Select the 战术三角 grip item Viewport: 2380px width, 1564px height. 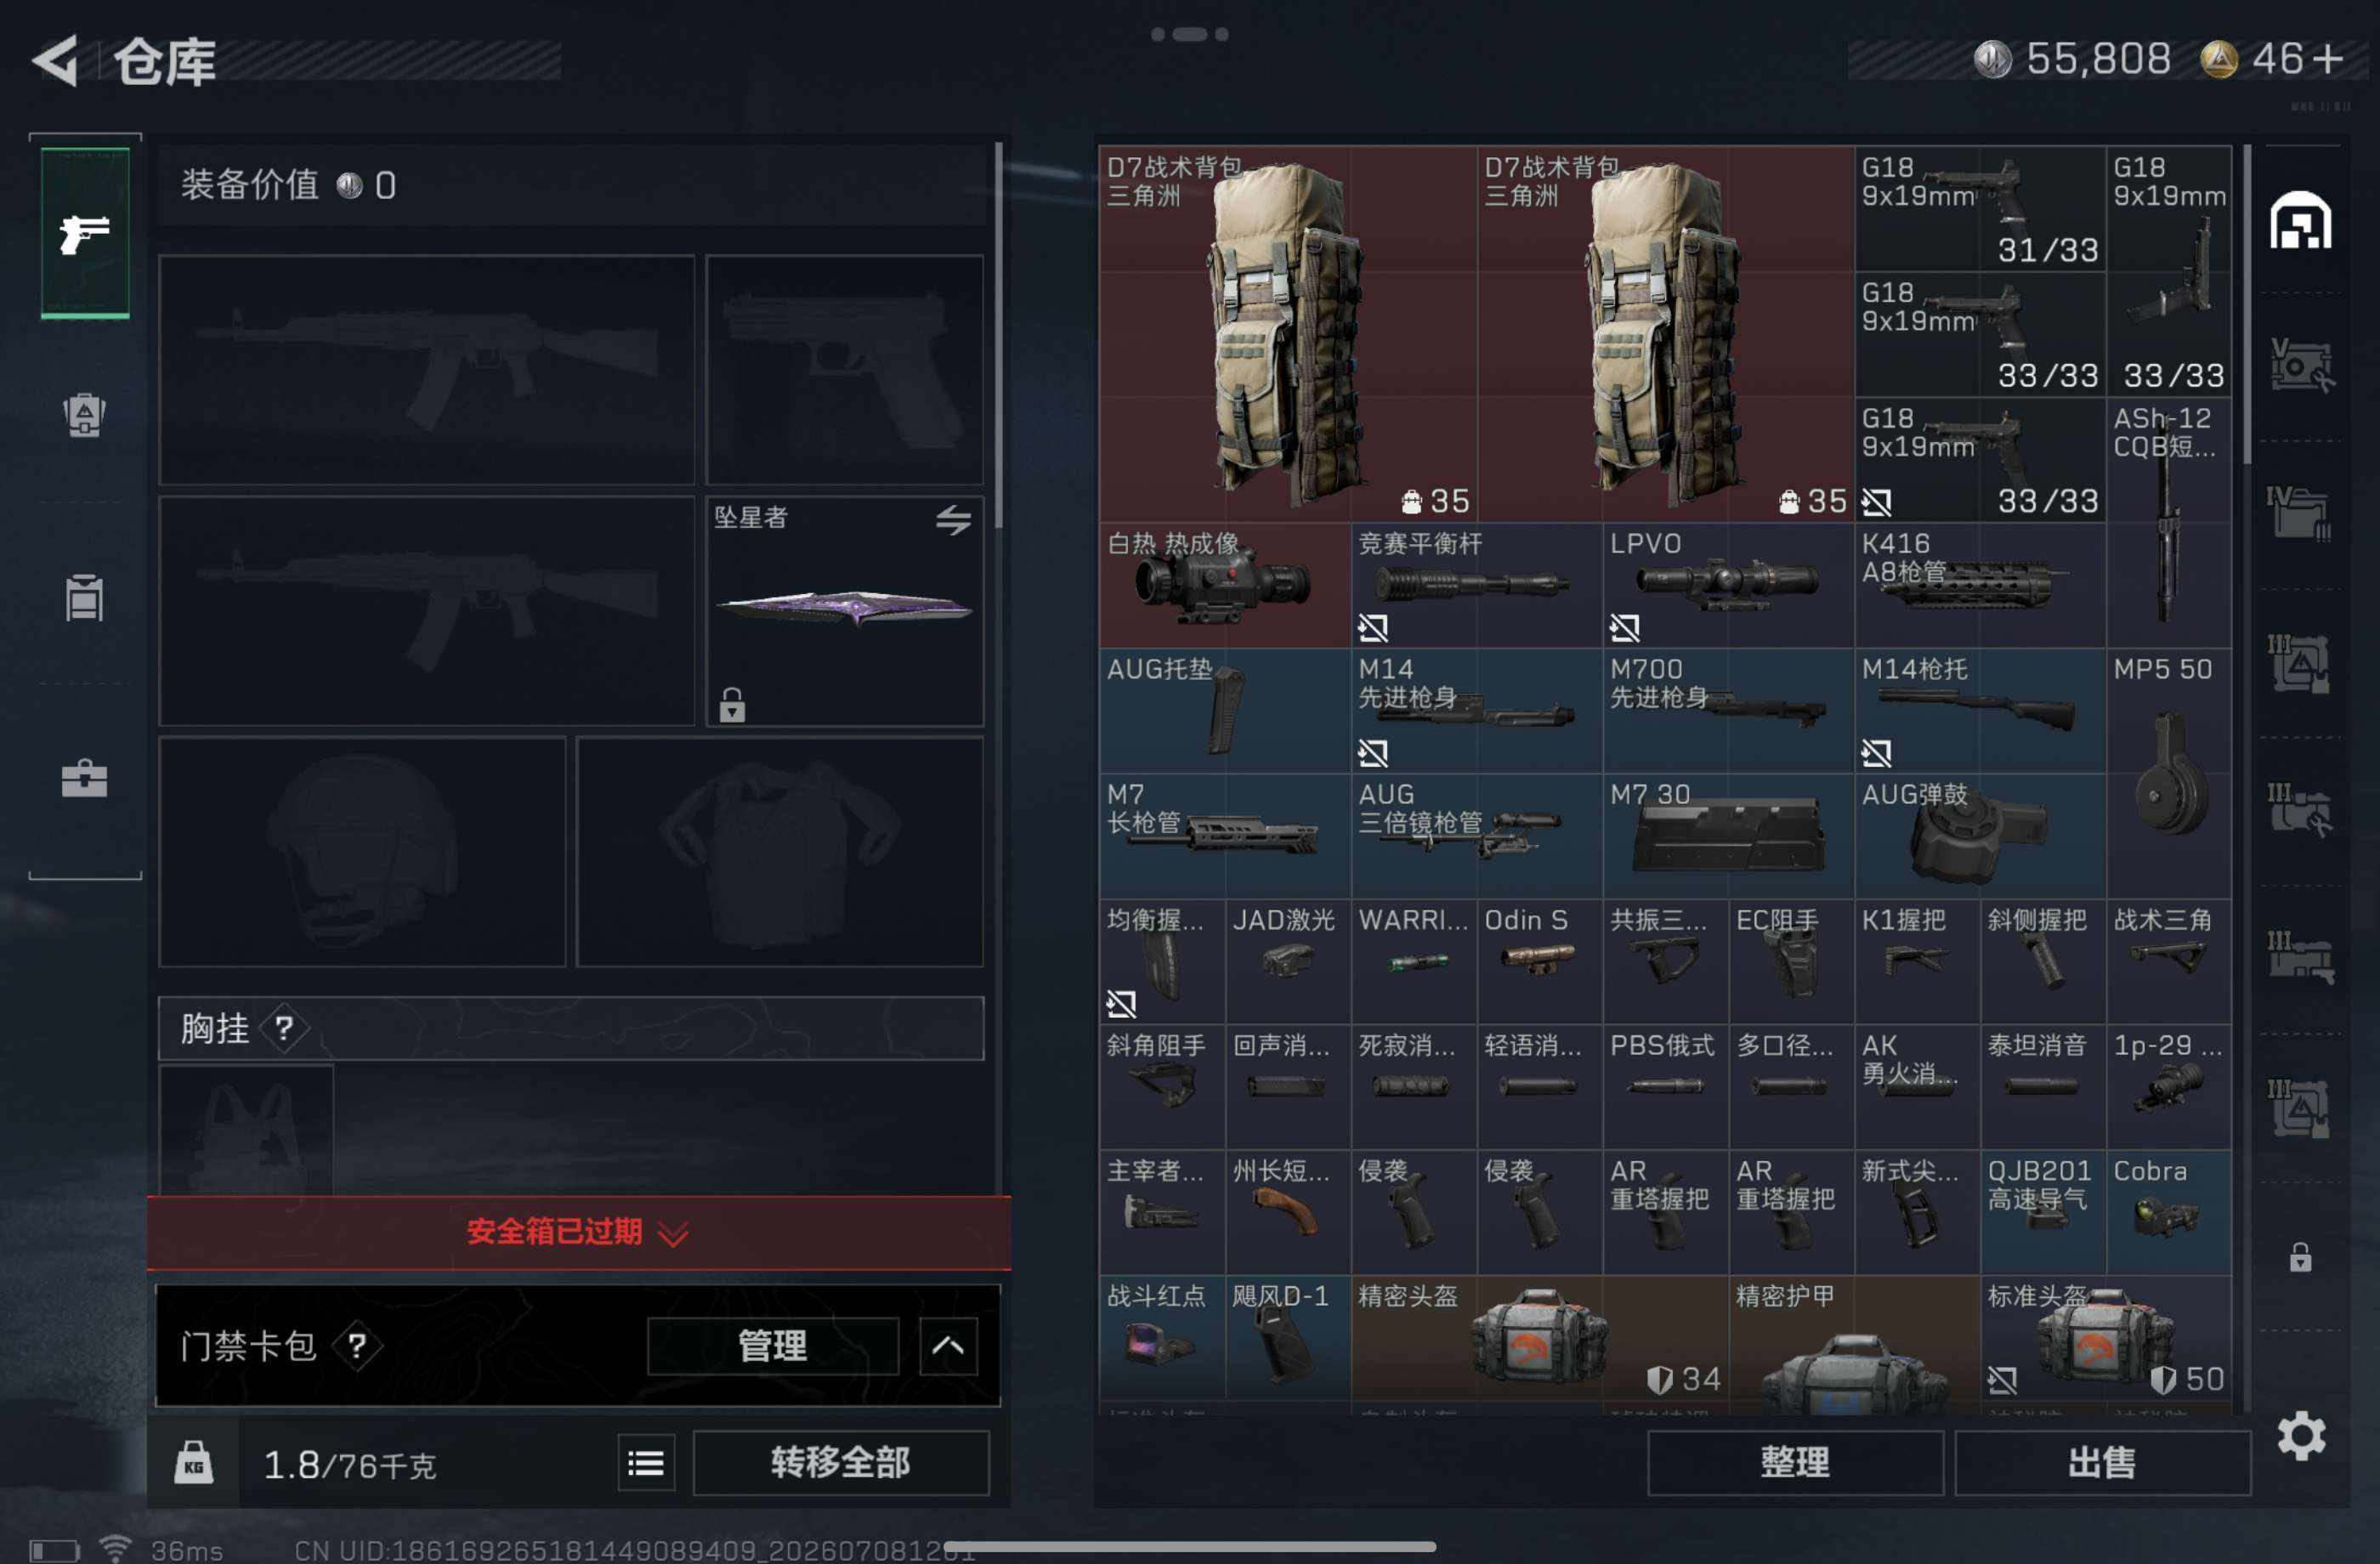click(2168, 961)
